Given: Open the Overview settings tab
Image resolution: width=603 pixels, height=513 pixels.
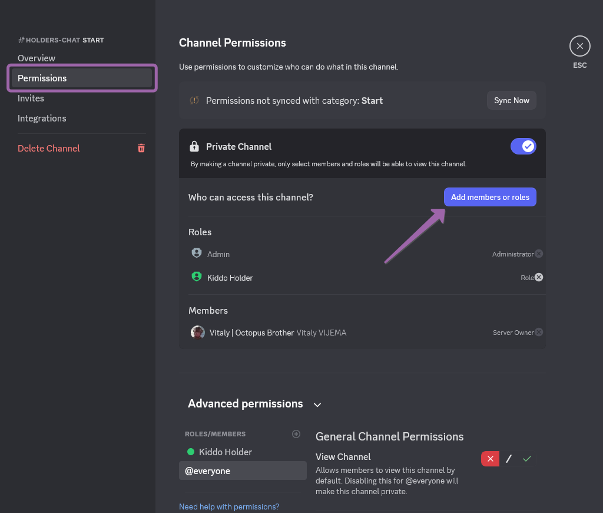Looking at the screenshot, I should 37,58.
